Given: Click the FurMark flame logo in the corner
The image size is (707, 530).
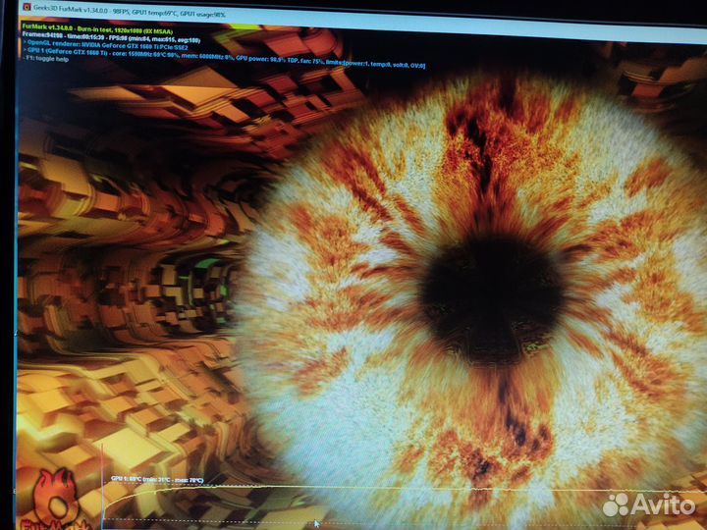Looking at the screenshot, I should (x=56, y=499).
